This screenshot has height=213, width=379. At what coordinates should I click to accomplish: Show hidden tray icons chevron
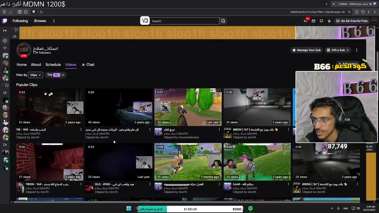(x=332, y=208)
